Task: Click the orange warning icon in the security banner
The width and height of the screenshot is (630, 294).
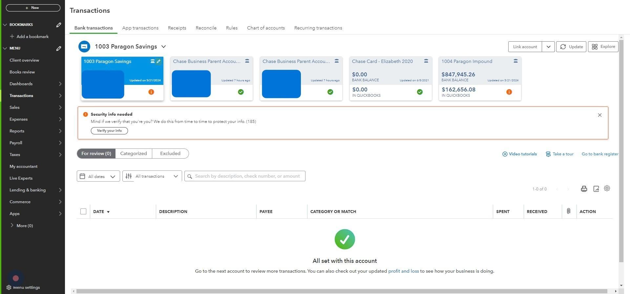Action: point(85,114)
